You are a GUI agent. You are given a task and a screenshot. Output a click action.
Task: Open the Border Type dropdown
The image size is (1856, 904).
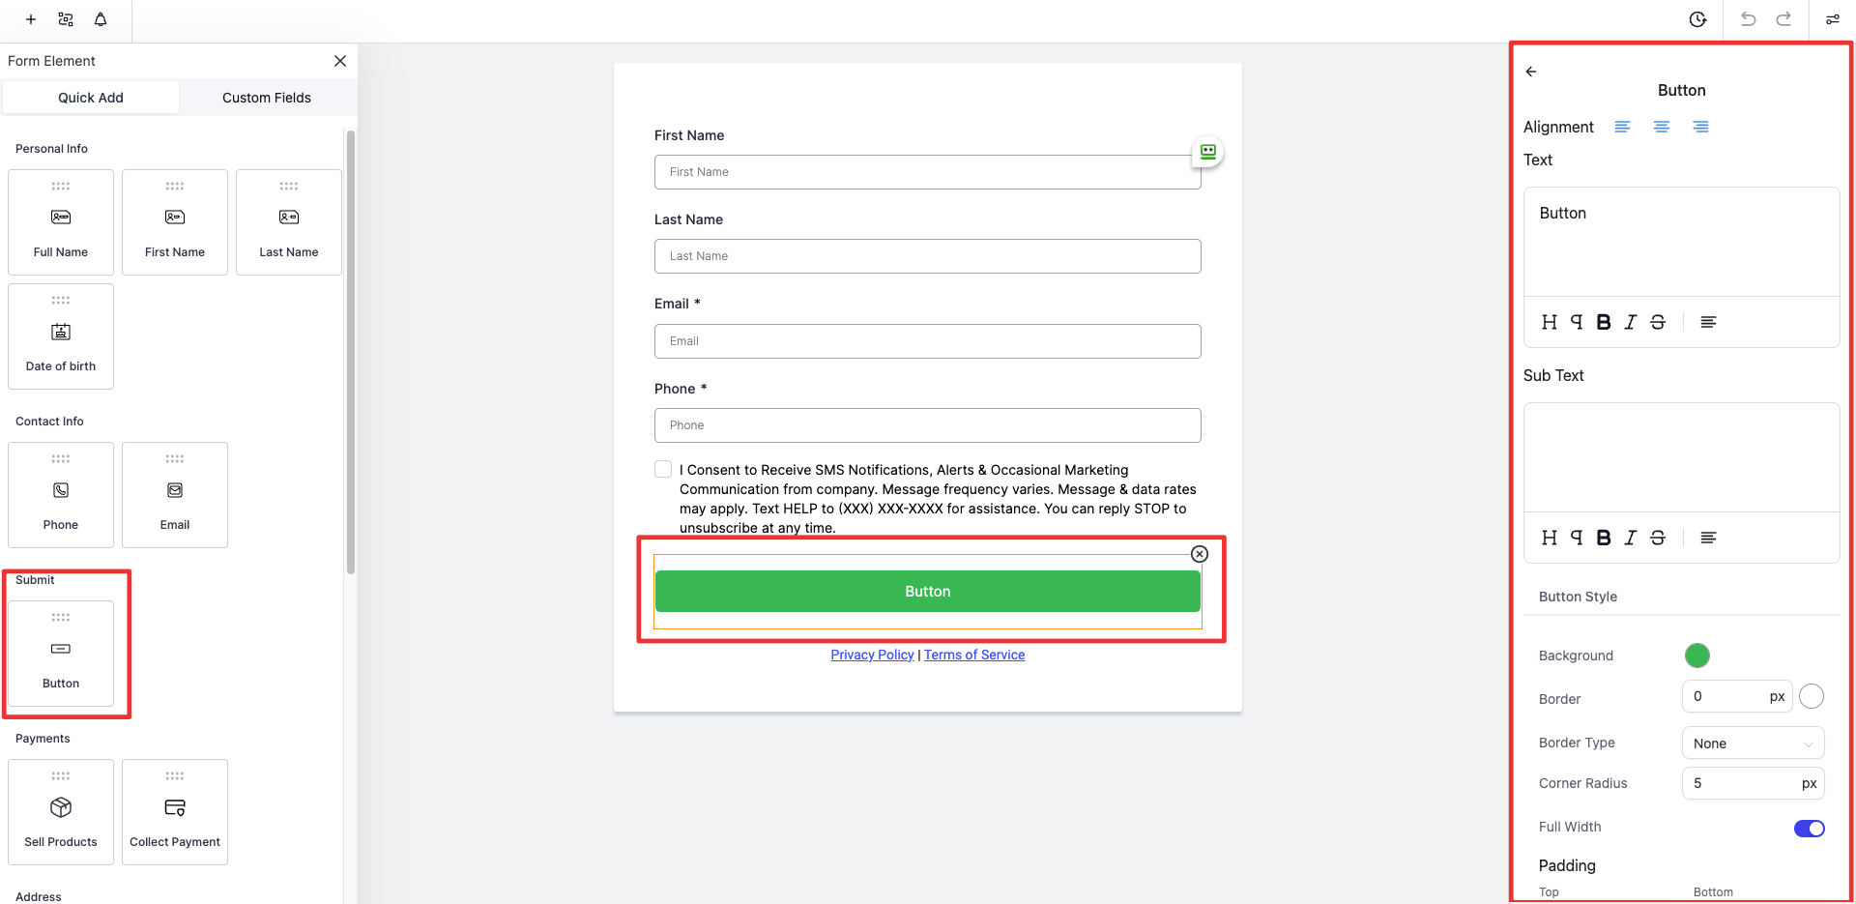[1753, 744]
